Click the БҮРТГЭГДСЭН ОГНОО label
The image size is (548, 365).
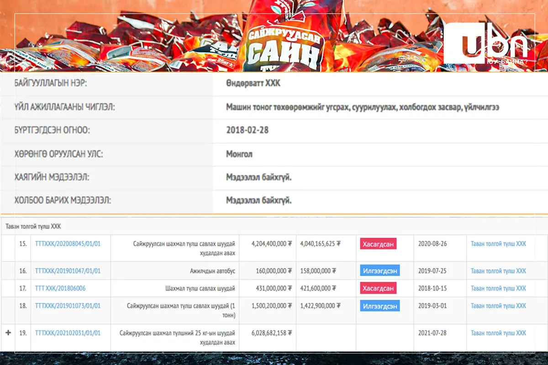coord(52,130)
